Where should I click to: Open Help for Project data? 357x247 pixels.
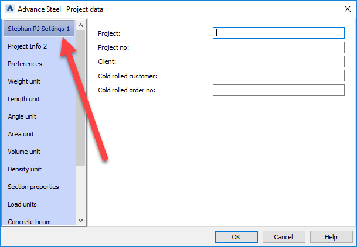click(x=331, y=237)
